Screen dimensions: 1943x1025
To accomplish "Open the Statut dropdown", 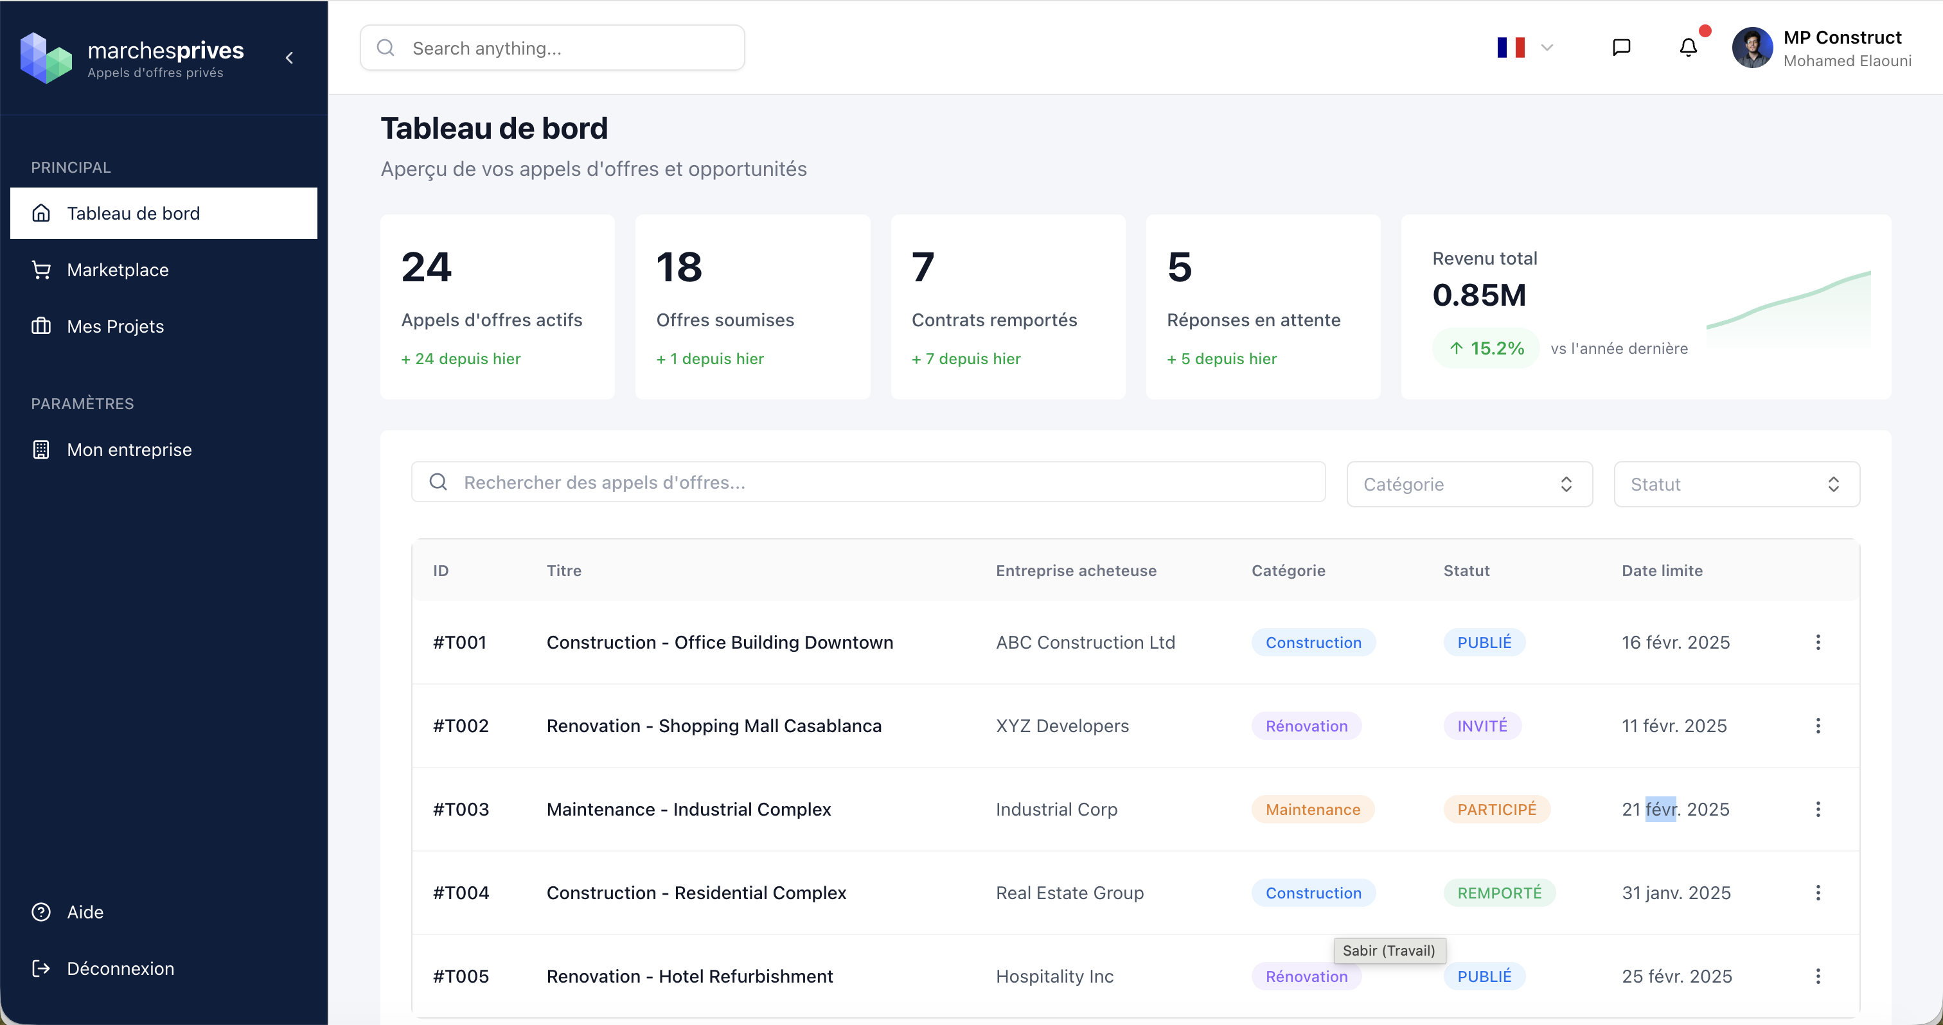I will click(1735, 484).
